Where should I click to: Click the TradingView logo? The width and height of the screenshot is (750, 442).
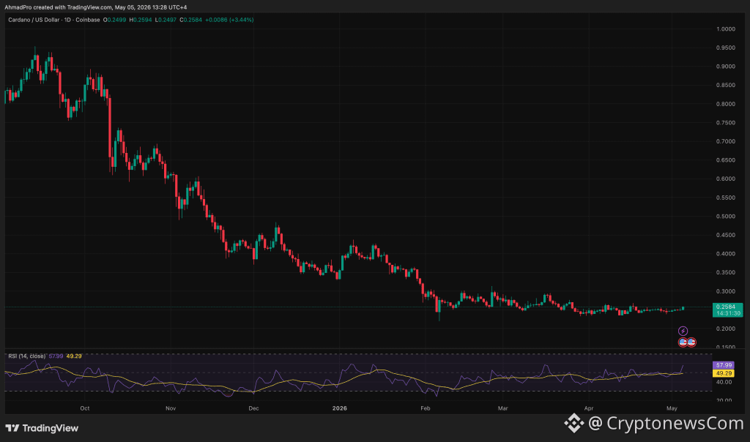click(42, 428)
